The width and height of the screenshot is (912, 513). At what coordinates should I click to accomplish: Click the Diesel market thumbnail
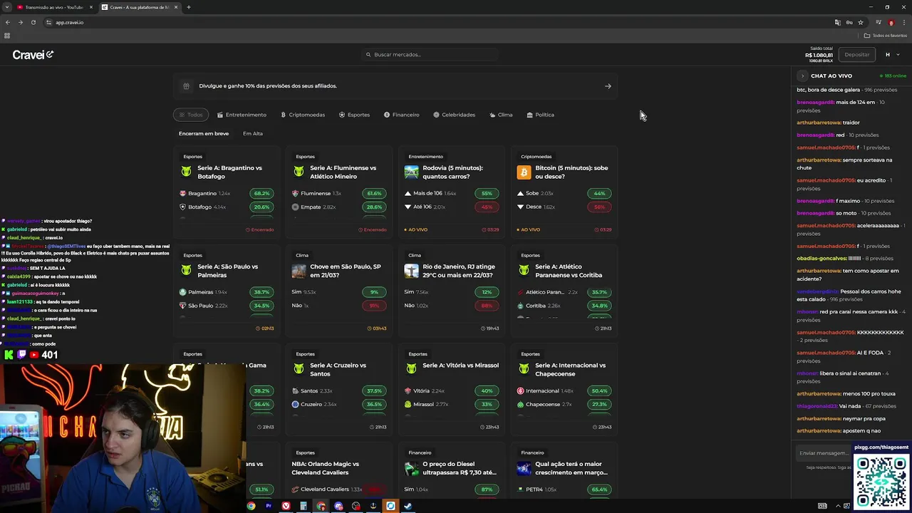point(412,468)
